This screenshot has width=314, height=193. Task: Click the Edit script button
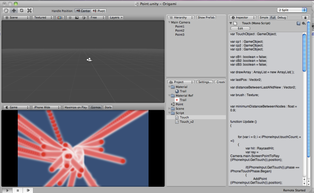point(241,28)
